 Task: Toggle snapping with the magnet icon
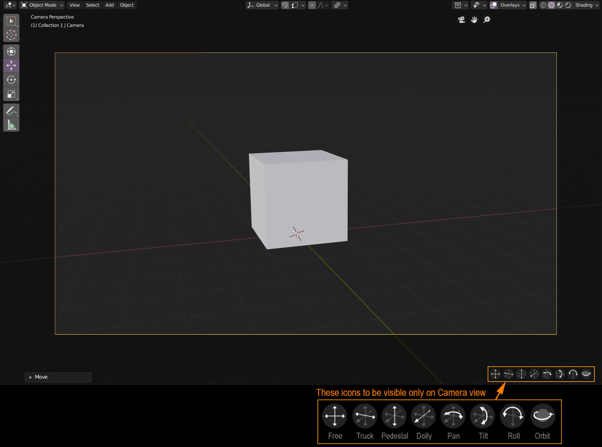[285, 5]
